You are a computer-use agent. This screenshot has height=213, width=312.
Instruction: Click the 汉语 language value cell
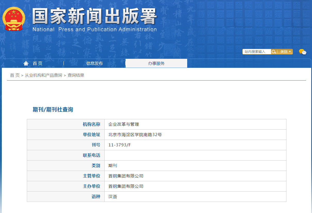tap(113, 196)
